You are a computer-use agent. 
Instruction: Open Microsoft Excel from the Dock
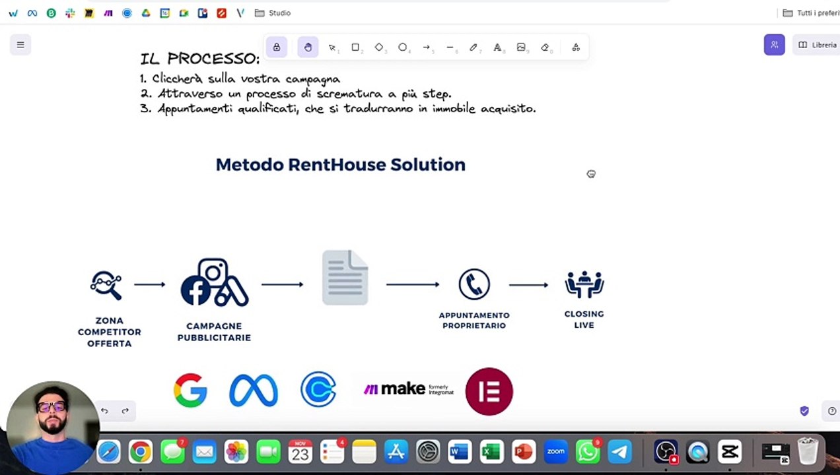(x=492, y=452)
